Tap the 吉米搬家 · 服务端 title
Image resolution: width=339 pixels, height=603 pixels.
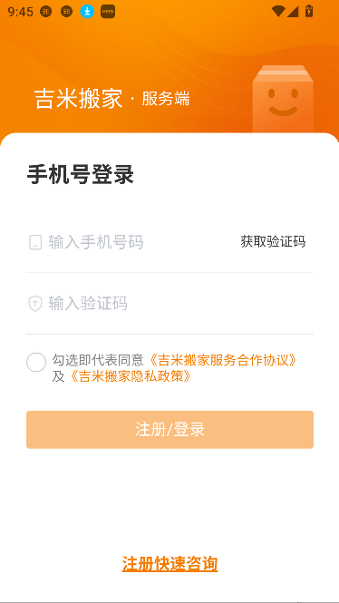click(x=111, y=99)
